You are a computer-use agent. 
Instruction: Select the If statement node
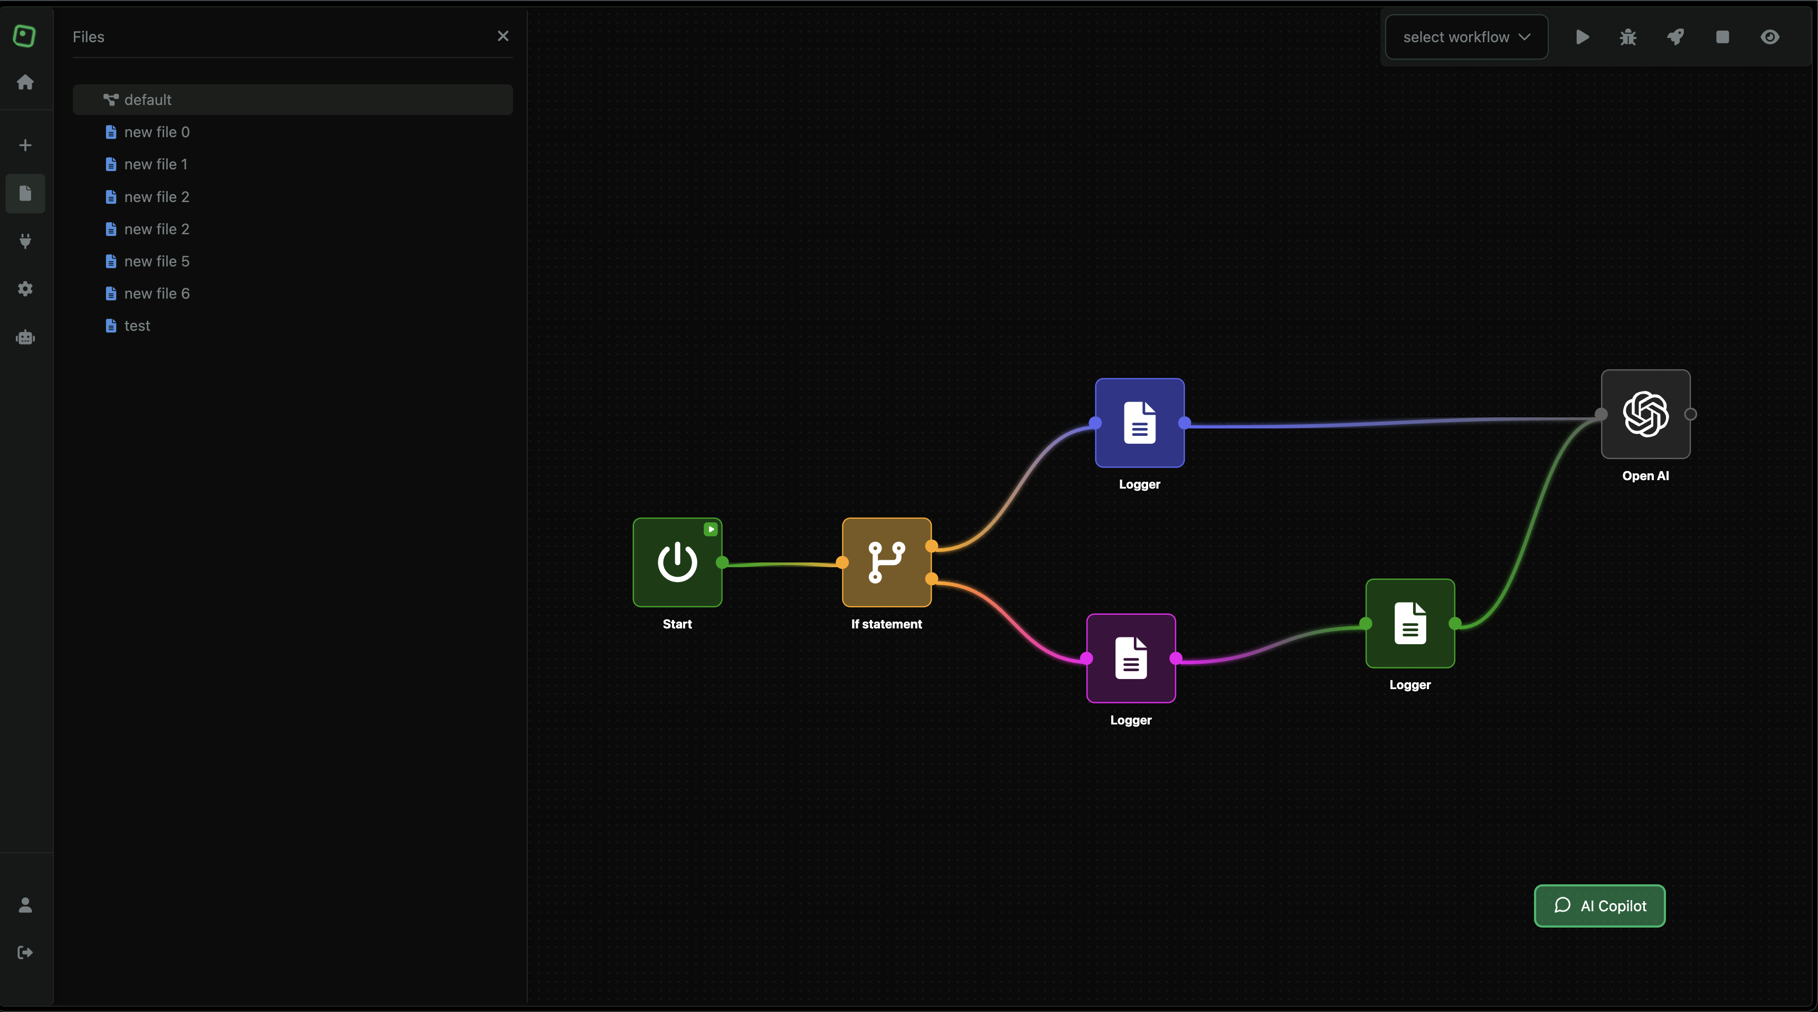point(886,562)
